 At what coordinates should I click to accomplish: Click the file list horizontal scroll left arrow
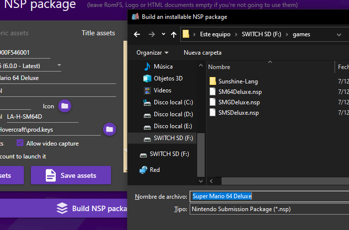tap(211, 181)
